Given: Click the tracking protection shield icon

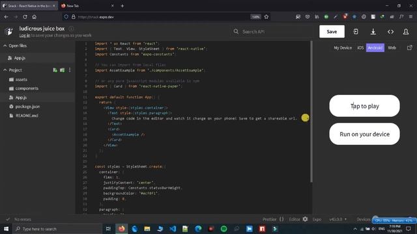Looking at the screenshot, I should pos(66,17).
